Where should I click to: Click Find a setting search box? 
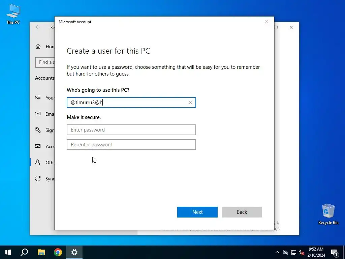(x=45, y=62)
